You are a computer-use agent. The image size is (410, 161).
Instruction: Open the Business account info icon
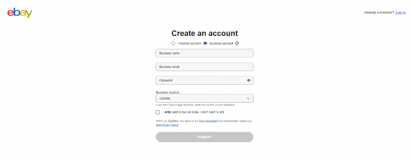[237, 43]
